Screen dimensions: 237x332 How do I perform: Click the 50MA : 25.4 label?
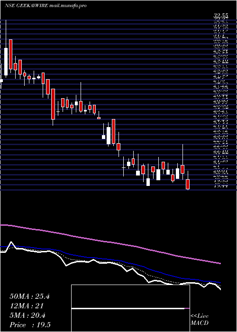pyautogui.click(x=29, y=296)
